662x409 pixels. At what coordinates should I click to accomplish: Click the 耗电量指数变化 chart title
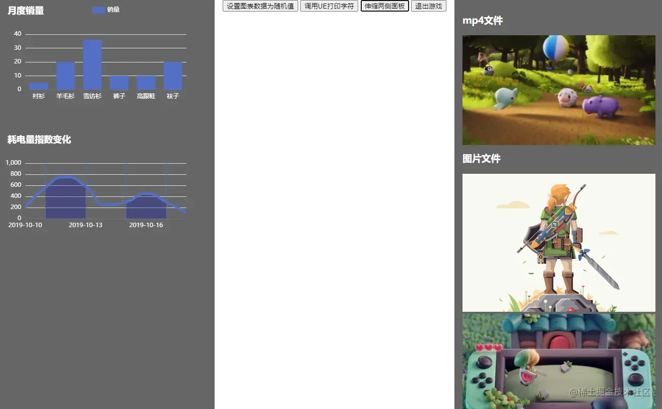(x=39, y=140)
